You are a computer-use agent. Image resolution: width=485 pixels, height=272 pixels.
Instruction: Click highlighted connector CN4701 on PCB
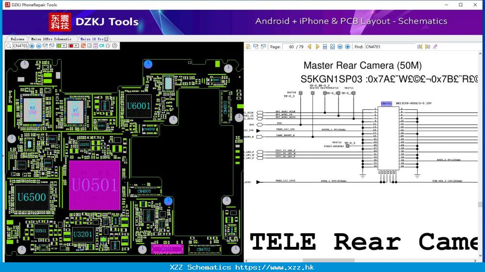pyautogui.click(x=167, y=249)
